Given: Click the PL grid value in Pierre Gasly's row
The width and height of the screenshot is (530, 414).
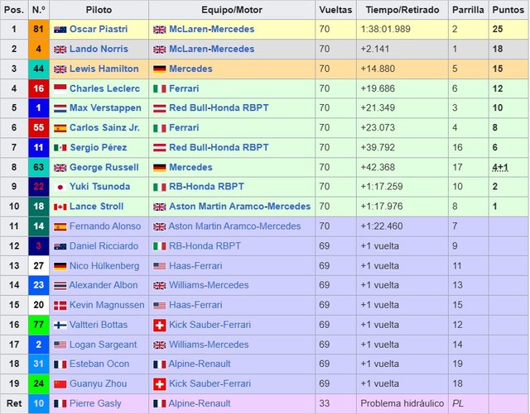Looking at the screenshot, I should click(458, 403).
